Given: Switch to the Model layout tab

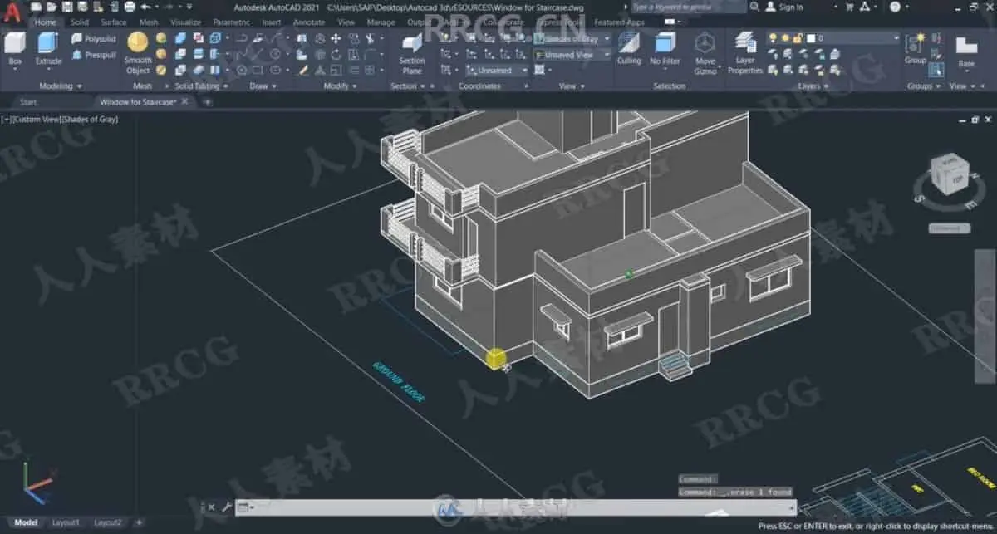Looking at the screenshot, I should pyautogui.click(x=25, y=522).
